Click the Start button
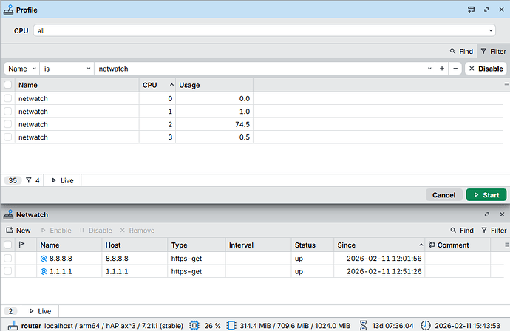Image resolution: width=510 pixels, height=331 pixels. pyautogui.click(x=486, y=195)
